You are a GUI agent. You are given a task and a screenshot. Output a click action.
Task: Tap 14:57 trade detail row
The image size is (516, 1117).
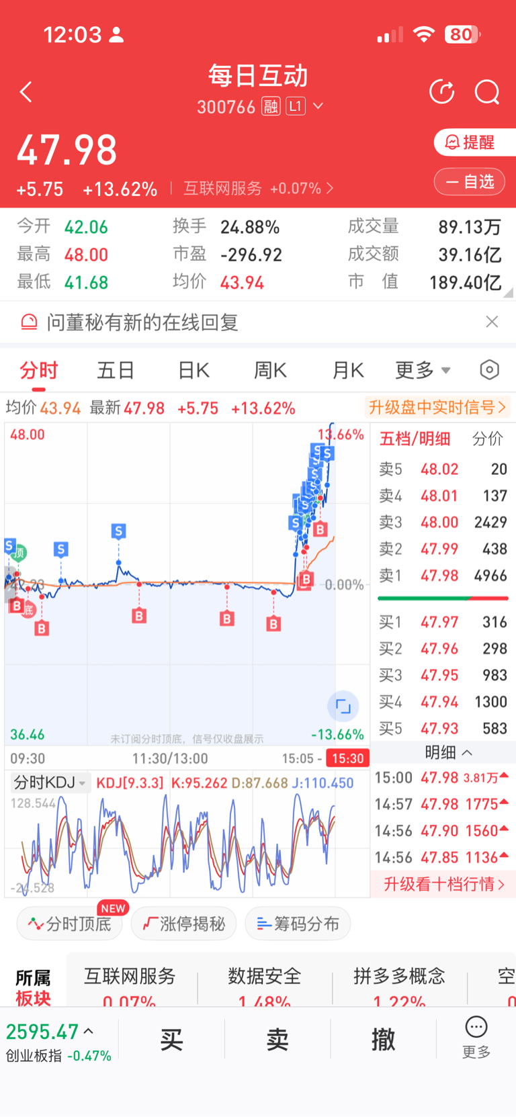[x=441, y=804]
